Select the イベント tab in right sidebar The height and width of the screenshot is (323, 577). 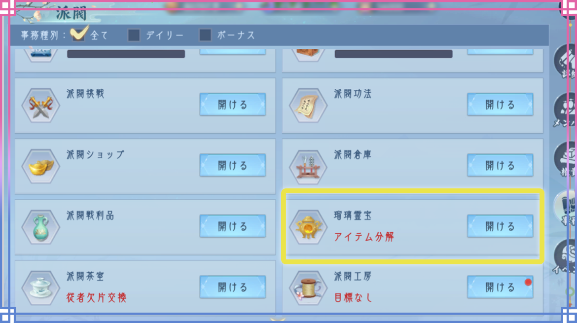pyautogui.click(x=566, y=256)
